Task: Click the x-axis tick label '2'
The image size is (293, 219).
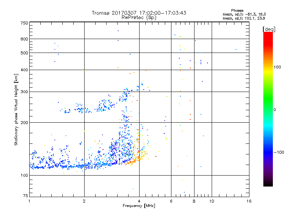Action: (84, 201)
